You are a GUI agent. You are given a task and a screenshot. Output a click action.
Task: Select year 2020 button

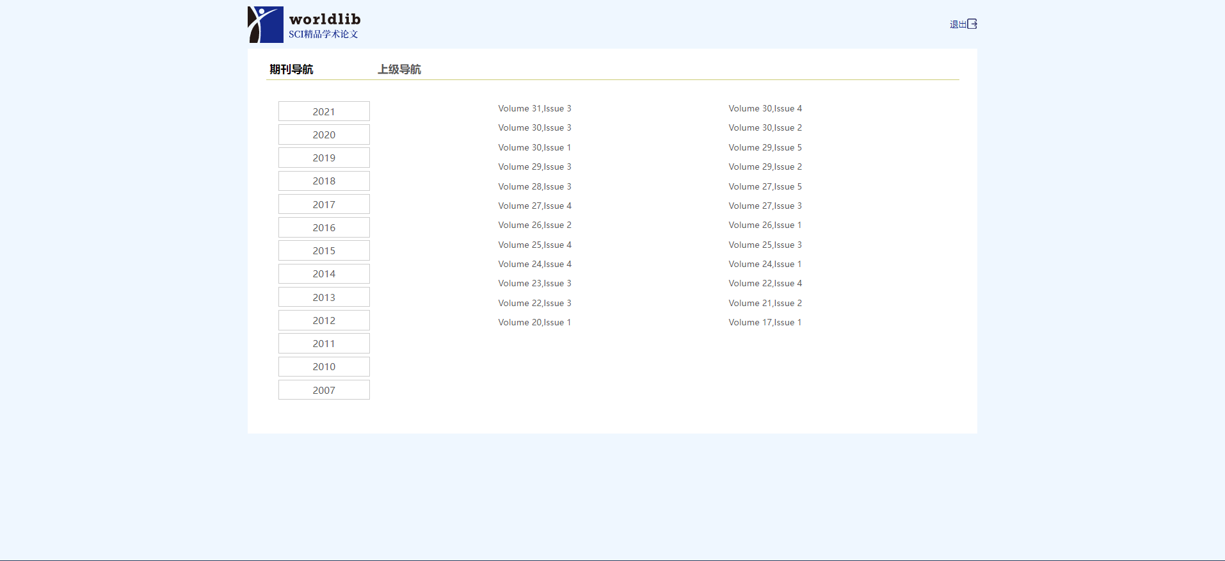[324, 134]
